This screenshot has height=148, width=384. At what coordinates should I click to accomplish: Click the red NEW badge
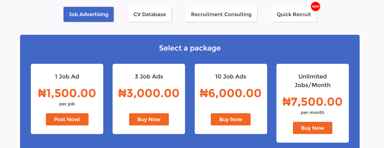[x=316, y=6]
